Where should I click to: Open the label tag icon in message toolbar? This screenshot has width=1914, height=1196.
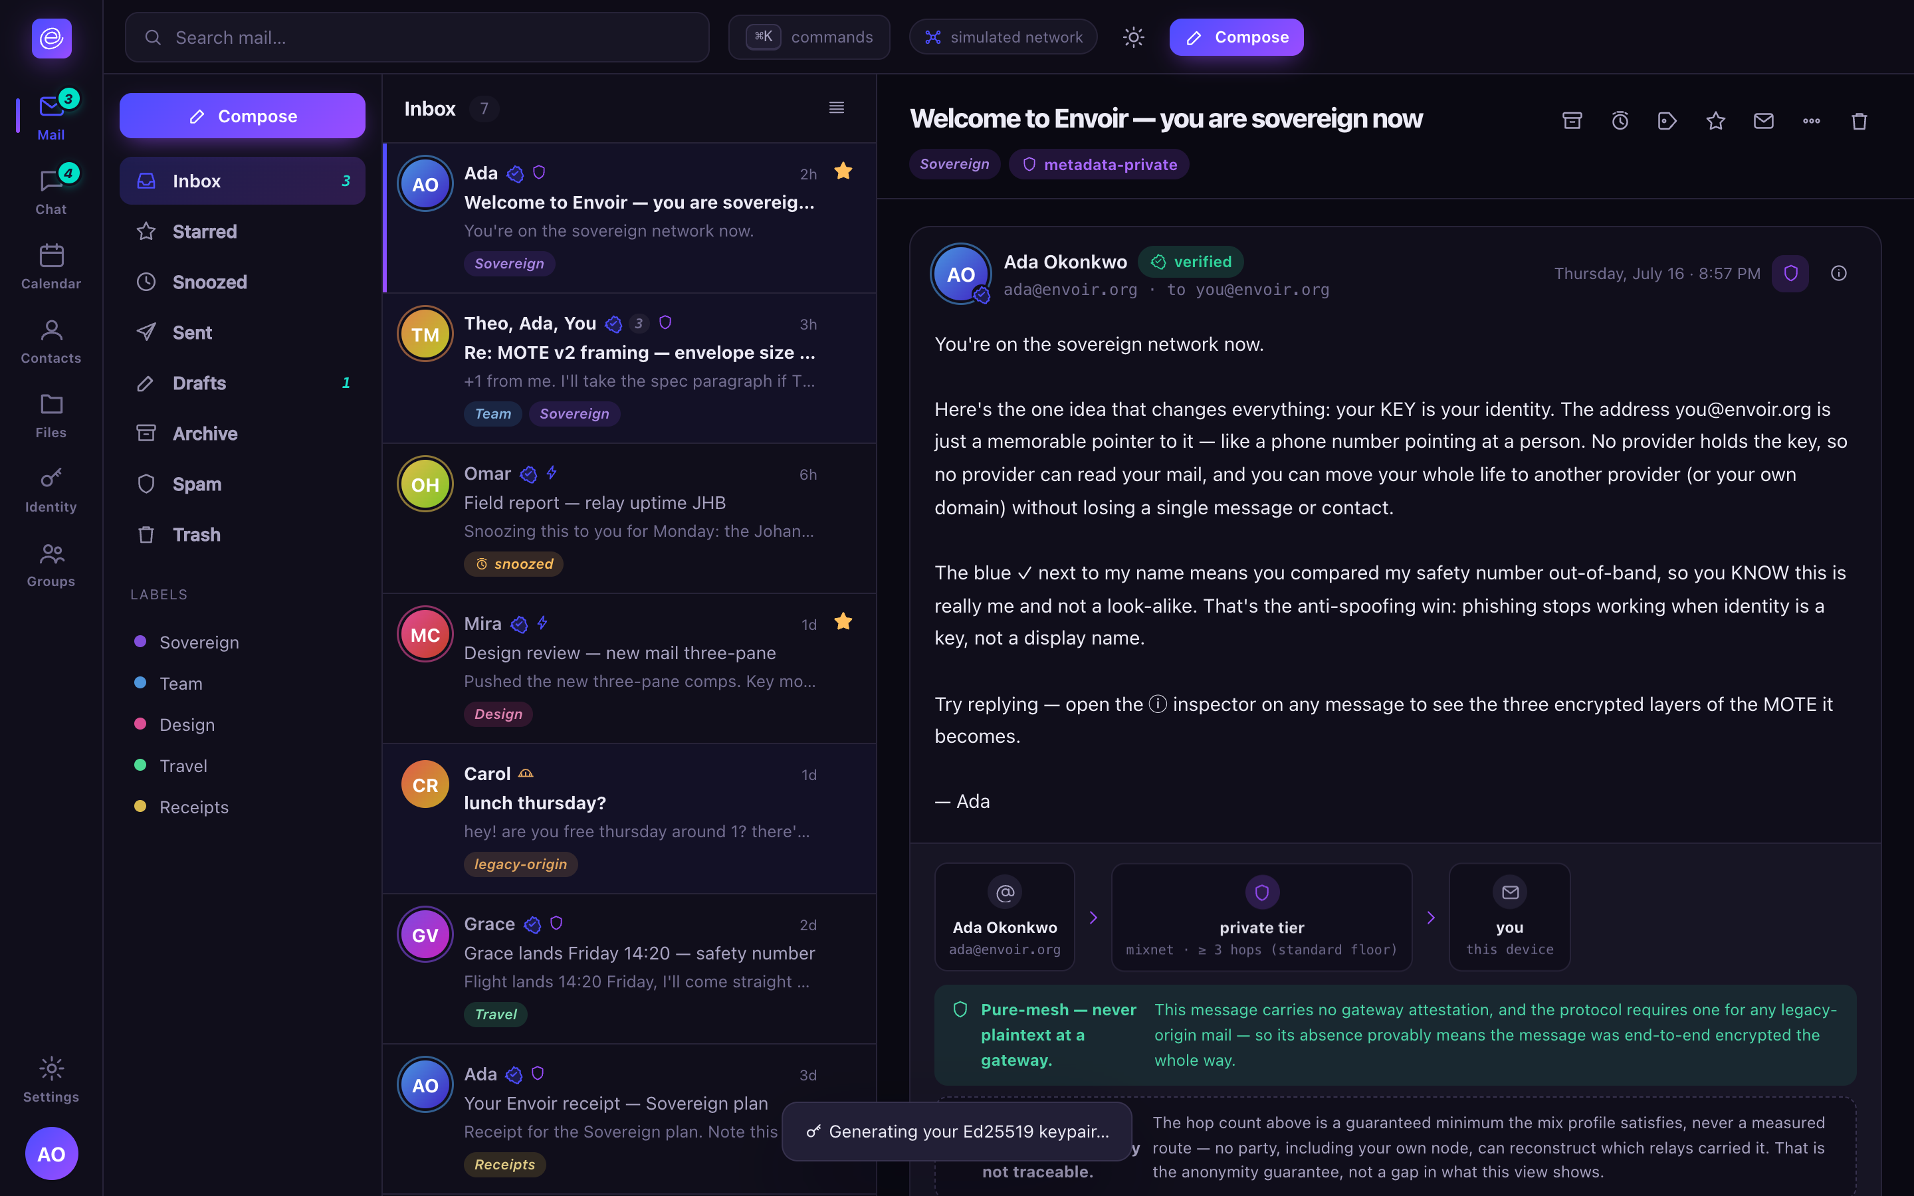click(x=1667, y=120)
